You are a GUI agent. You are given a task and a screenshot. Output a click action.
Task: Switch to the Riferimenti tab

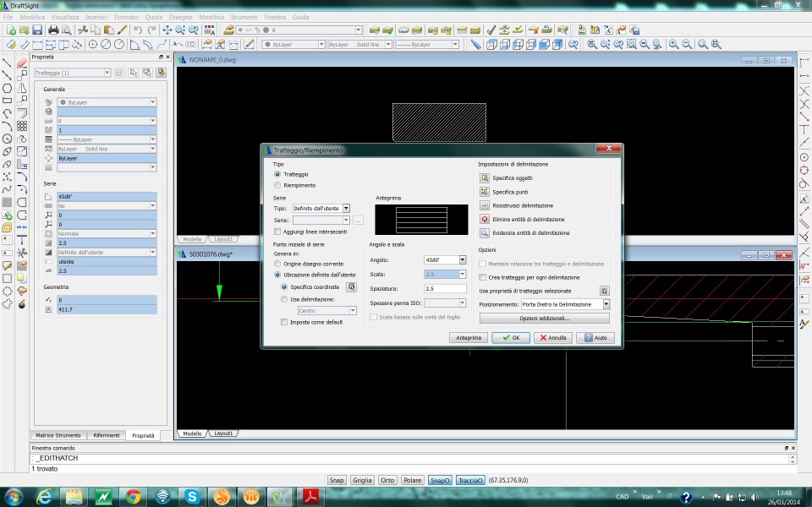[107, 435]
